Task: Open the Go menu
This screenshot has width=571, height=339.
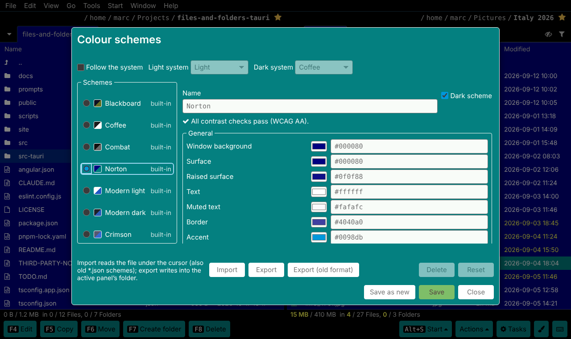Action: (x=71, y=6)
